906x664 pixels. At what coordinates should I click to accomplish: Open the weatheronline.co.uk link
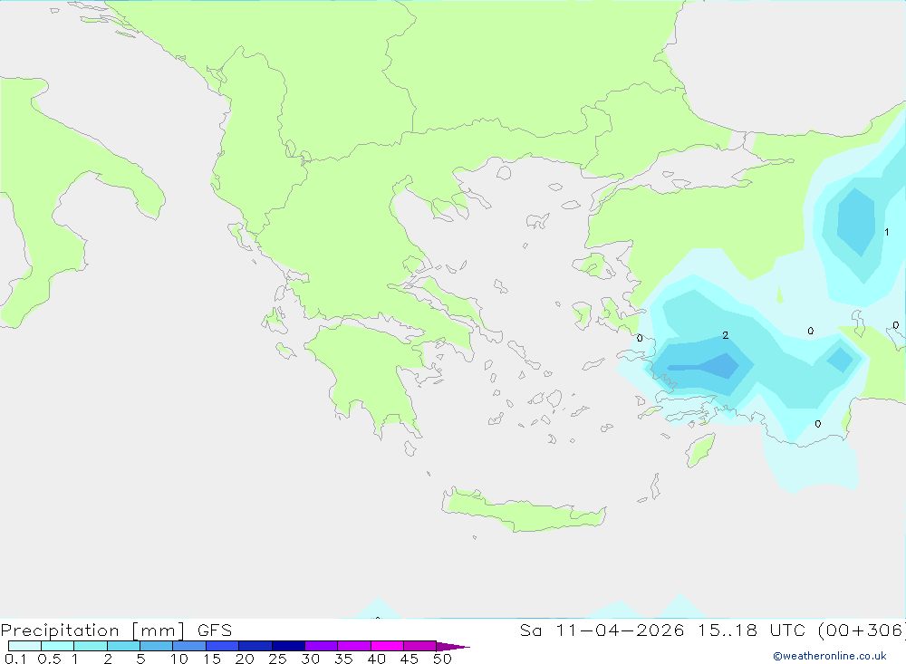tap(830, 656)
